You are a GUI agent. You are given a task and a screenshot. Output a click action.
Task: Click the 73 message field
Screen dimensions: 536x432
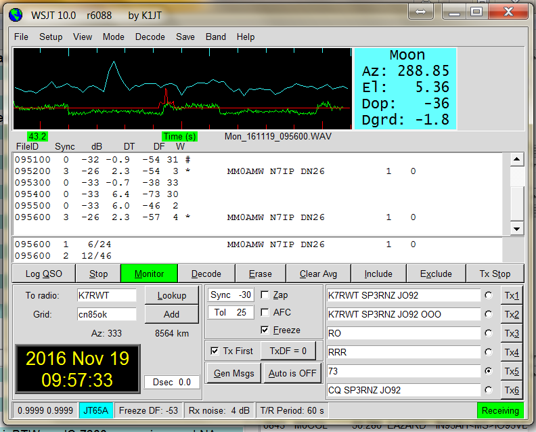404,371
